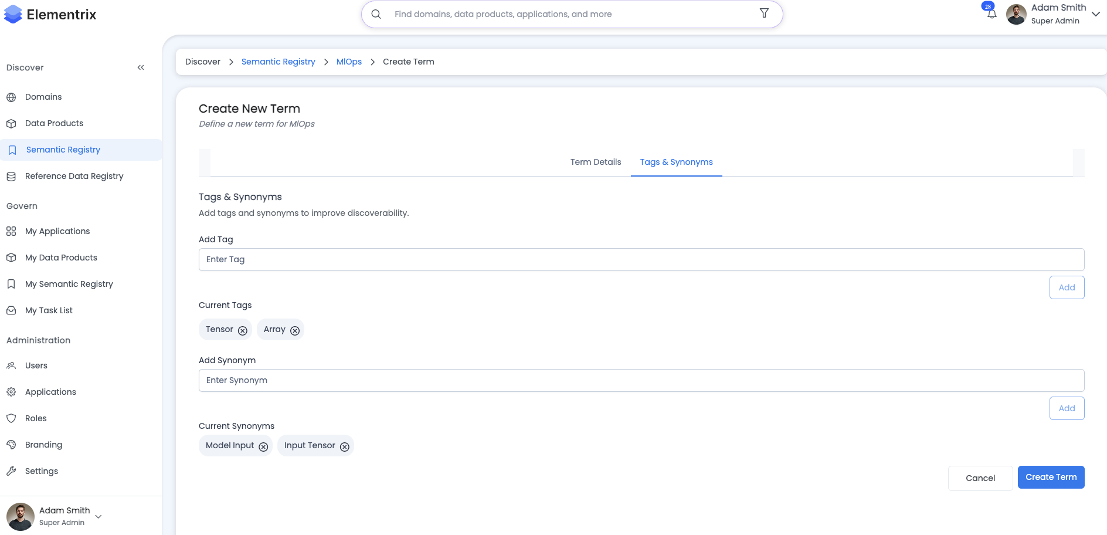Remove the Model Input synonym
The image size is (1107, 535).
(263, 446)
